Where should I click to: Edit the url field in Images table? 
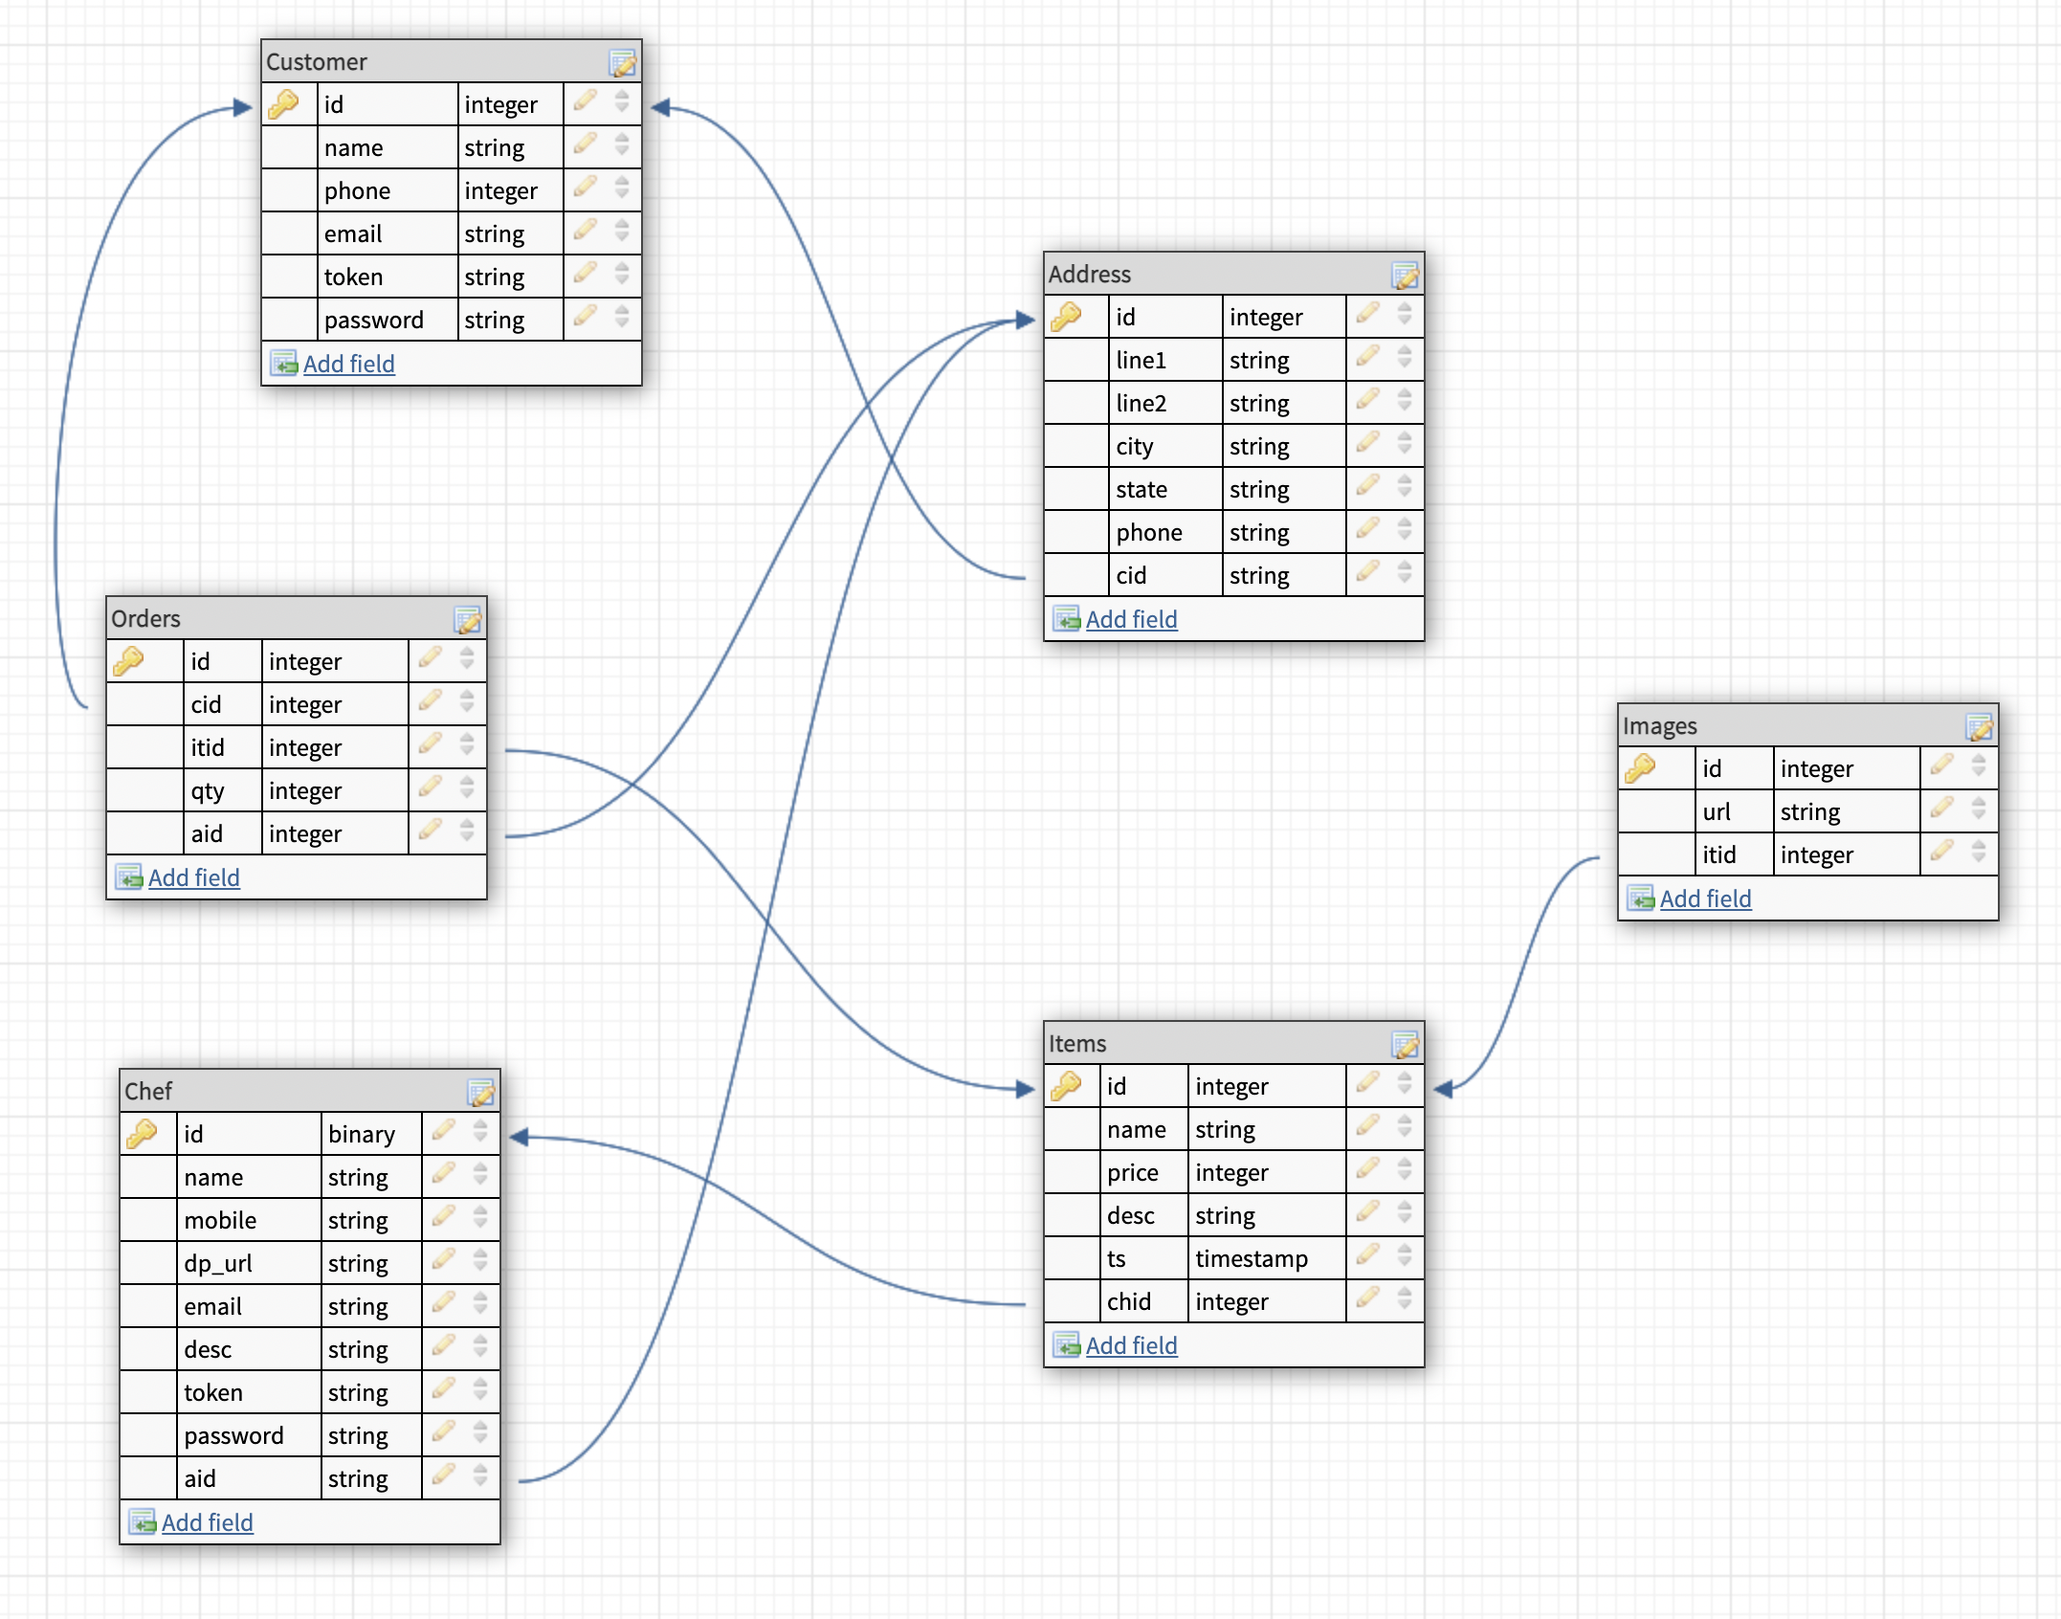tap(1941, 810)
